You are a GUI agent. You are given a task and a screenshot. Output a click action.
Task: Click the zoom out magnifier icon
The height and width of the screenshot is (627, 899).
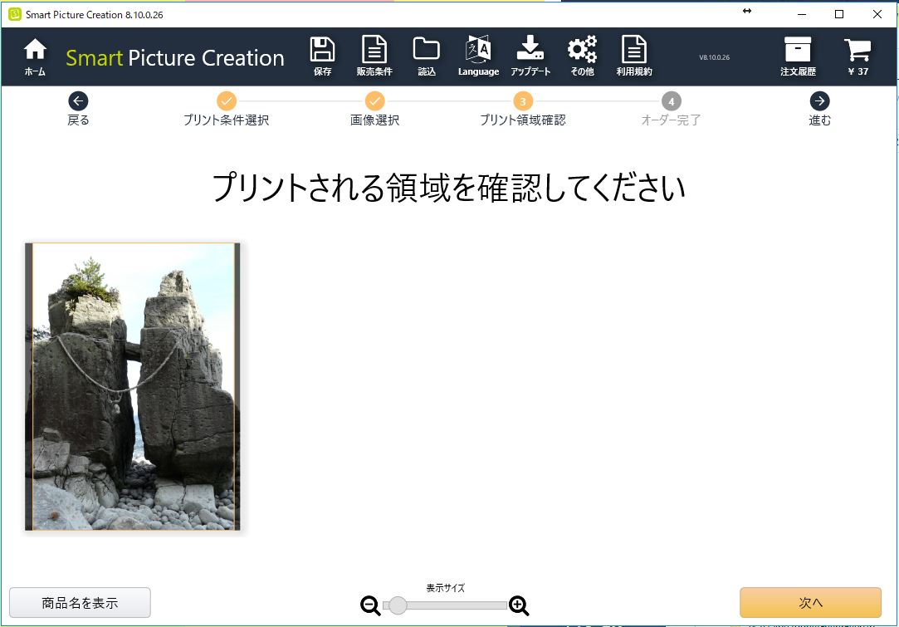tap(370, 605)
